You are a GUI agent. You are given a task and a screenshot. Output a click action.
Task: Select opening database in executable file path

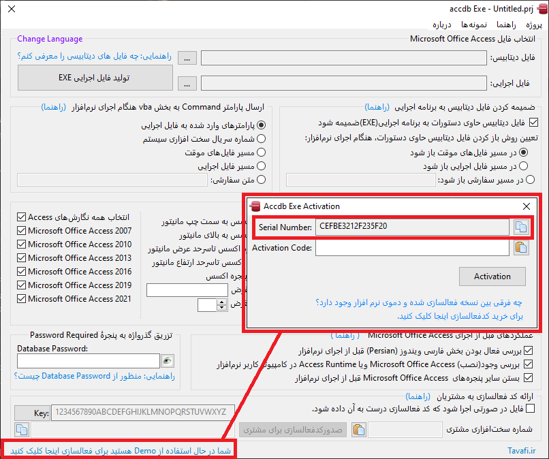point(523,166)
